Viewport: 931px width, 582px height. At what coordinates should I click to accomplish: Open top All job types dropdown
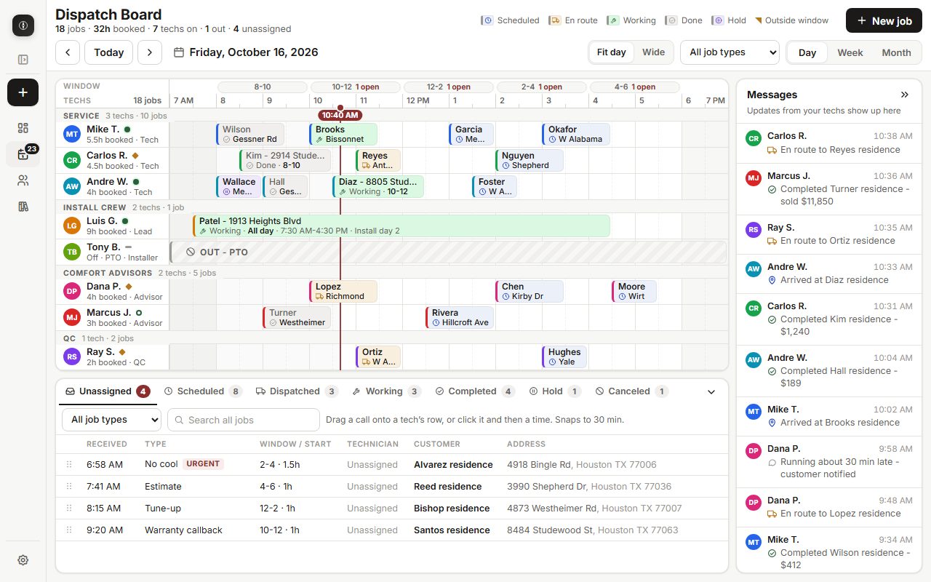tap(730, 52)
